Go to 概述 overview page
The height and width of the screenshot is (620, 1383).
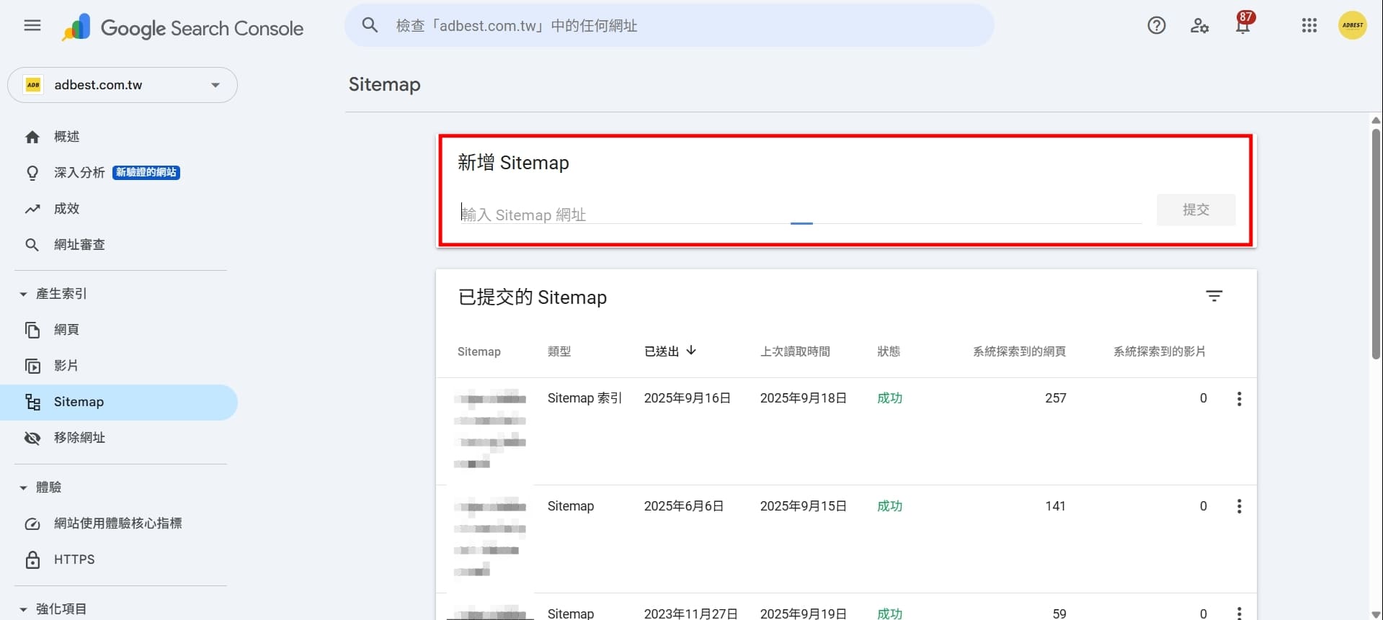point(66,137)
